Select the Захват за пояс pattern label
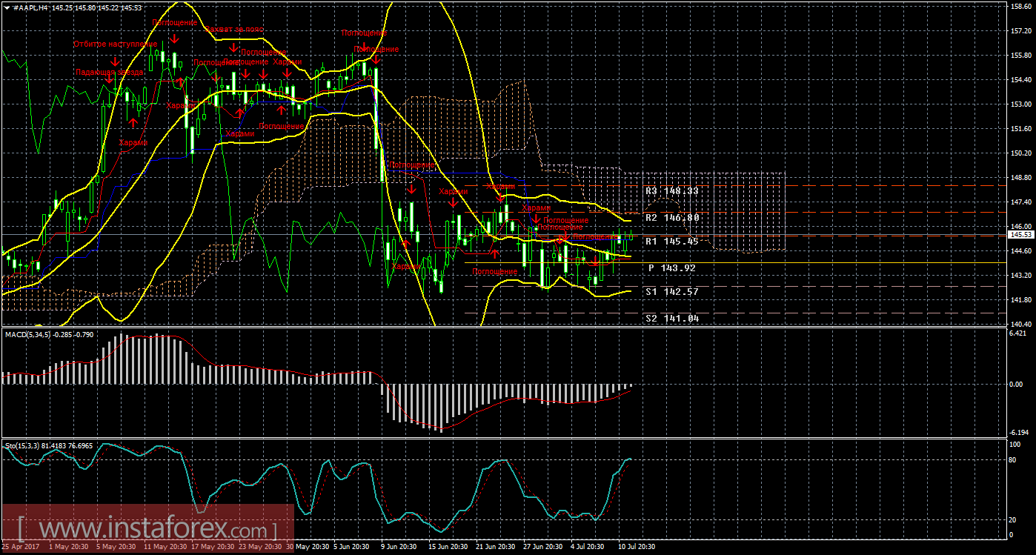The width and height of the screenshot is (1036, 555). [233, 30]
